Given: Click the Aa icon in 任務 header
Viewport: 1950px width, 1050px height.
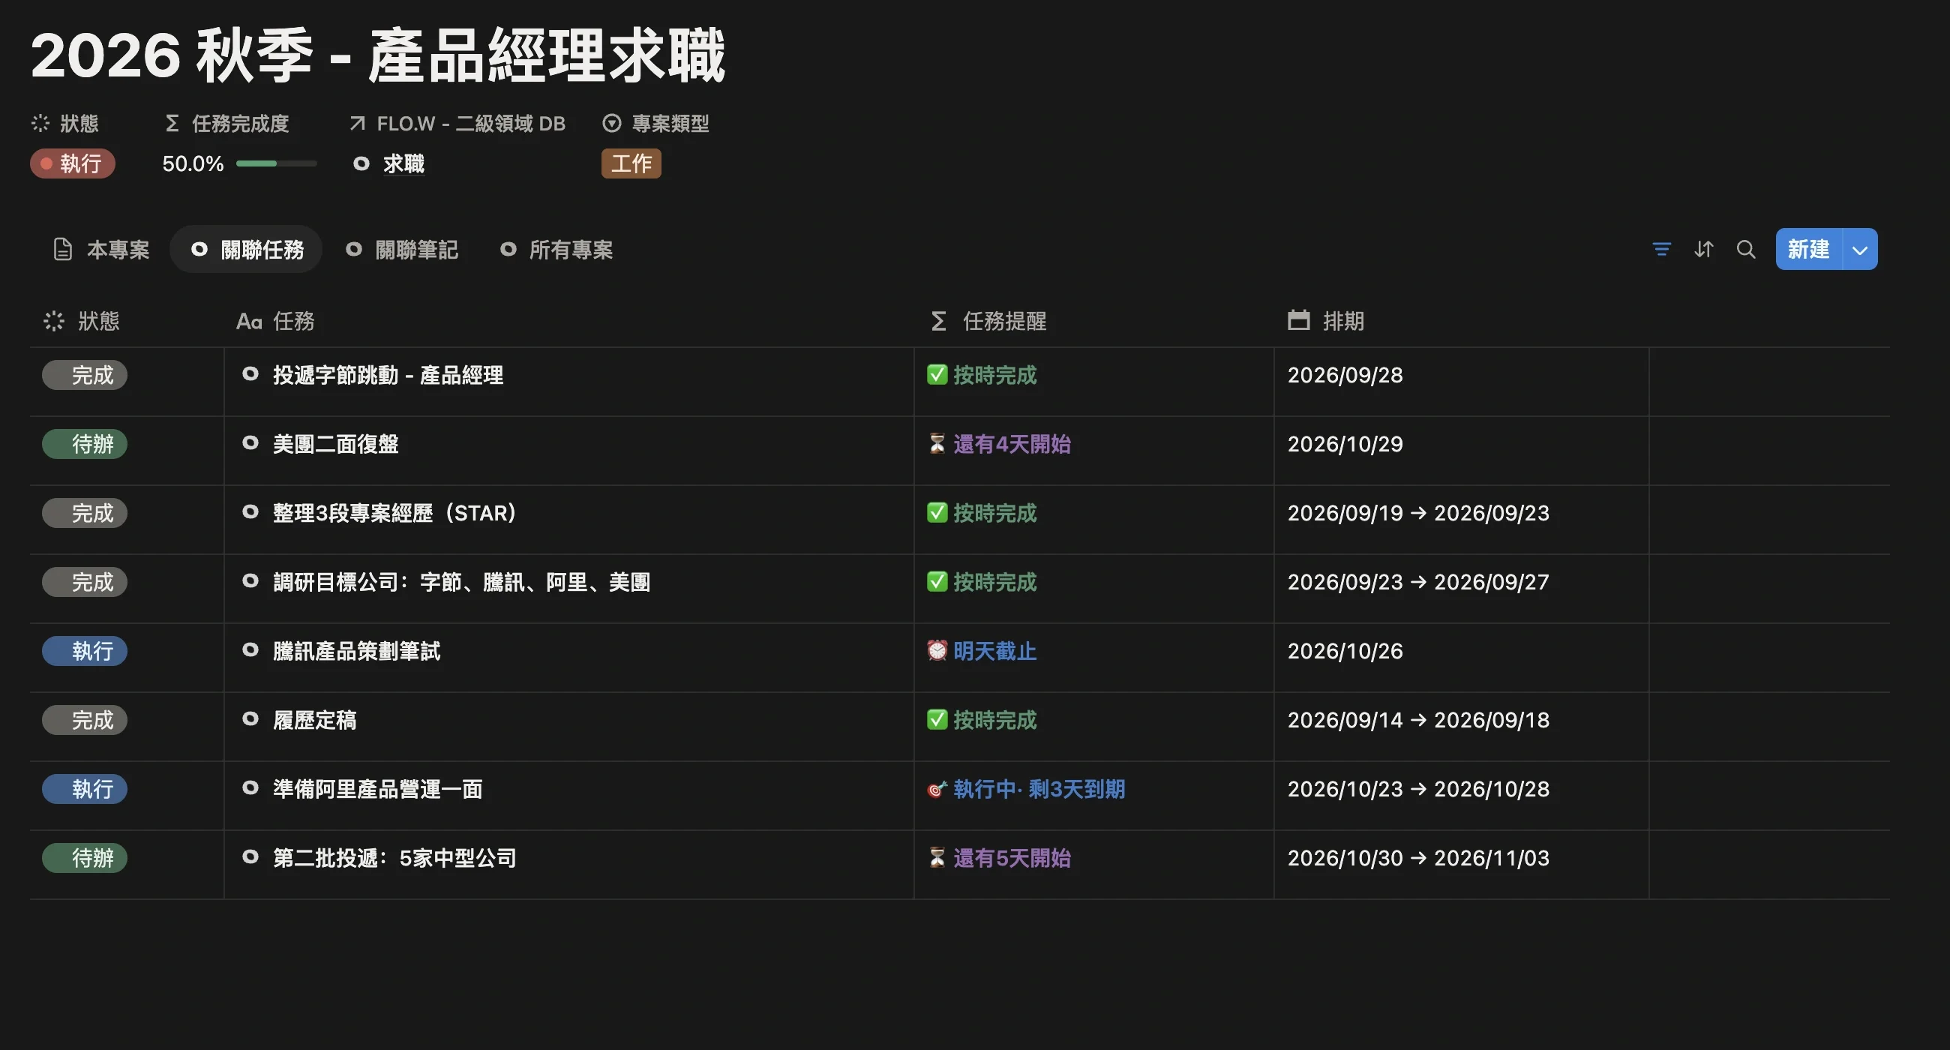Looking at the screenshot, I should 249,321.
